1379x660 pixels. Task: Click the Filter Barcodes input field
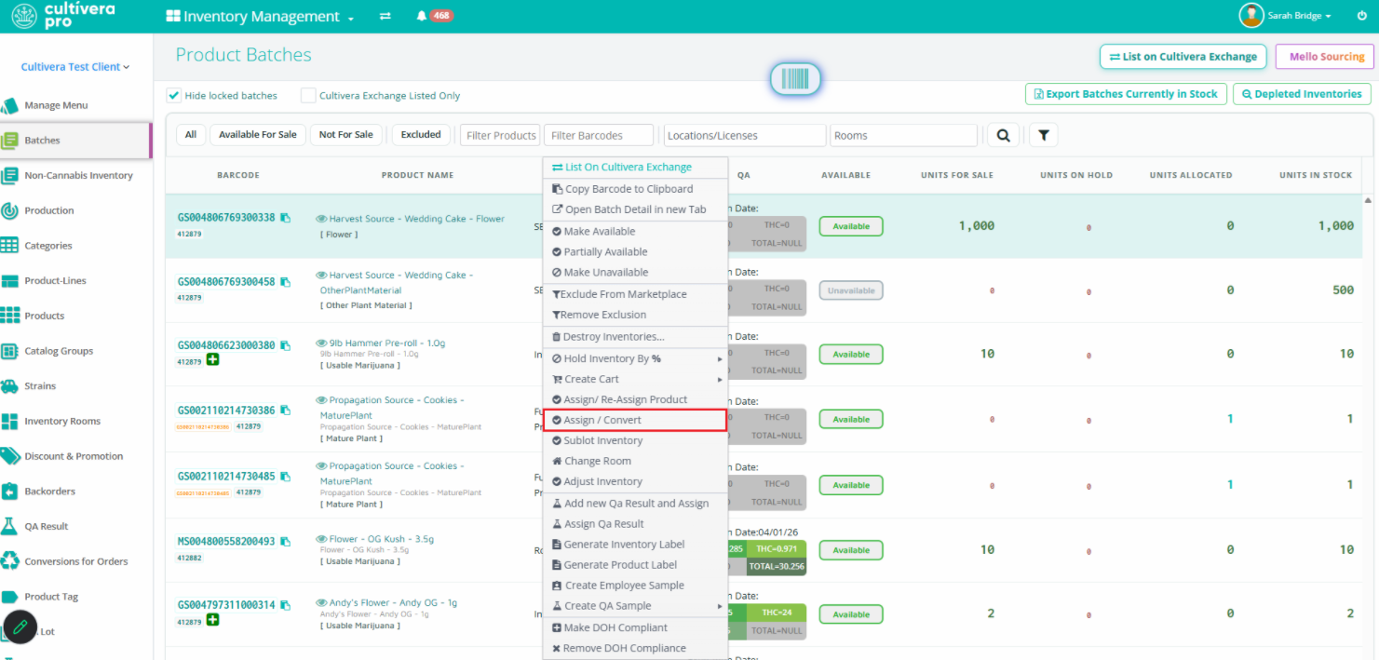click(598, 135)
